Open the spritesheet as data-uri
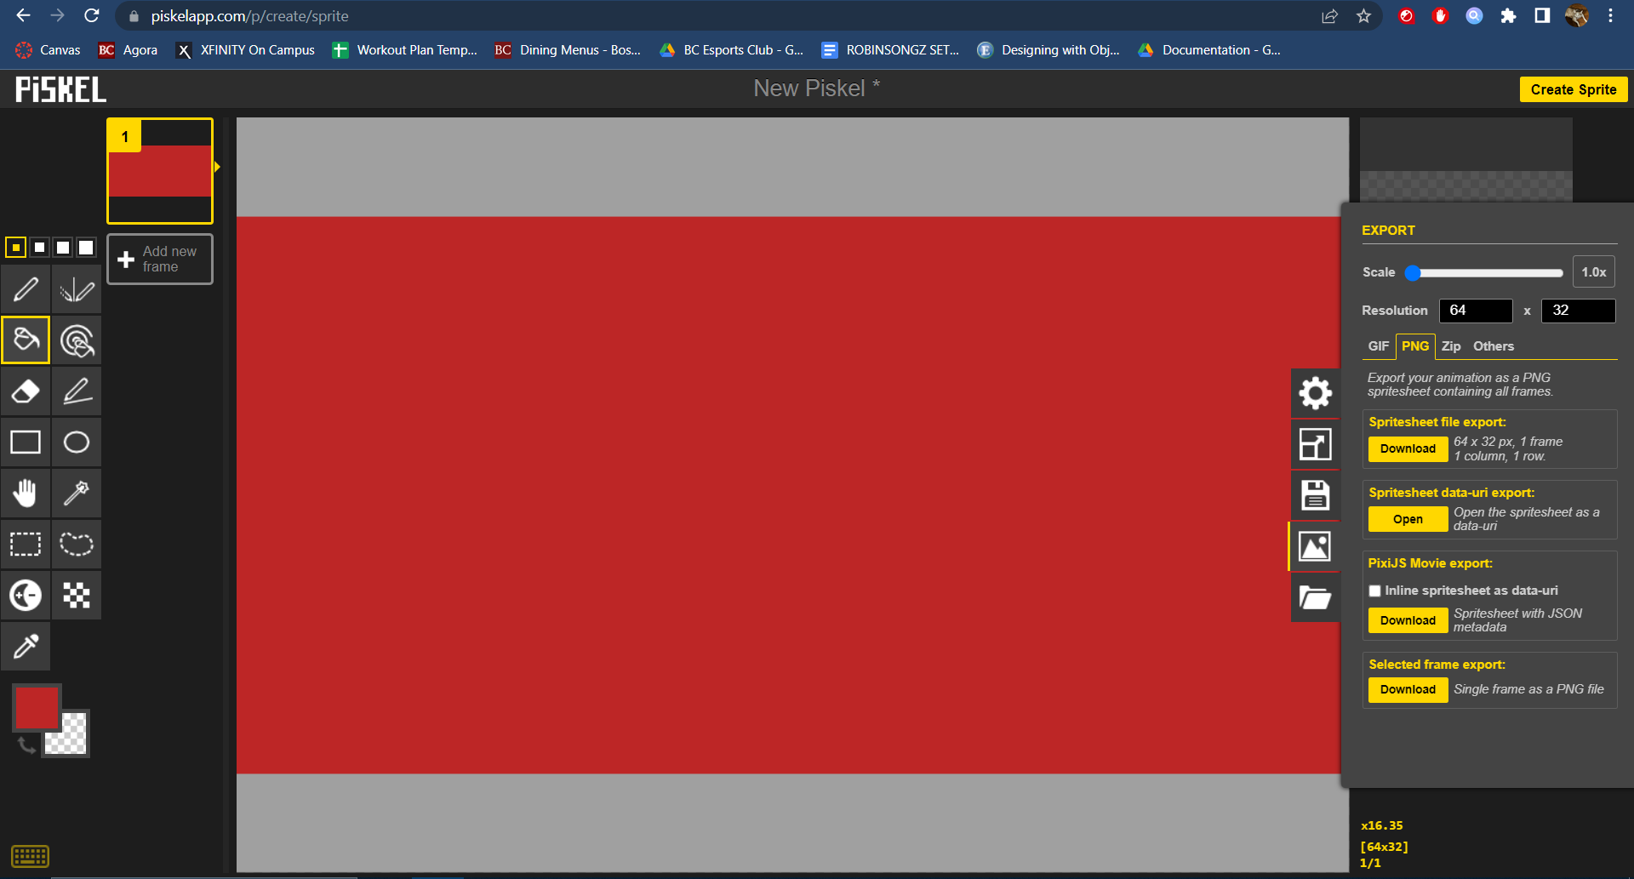Image resolution: width=1634 pixels, height=879 pixels. click(1408, 519)
